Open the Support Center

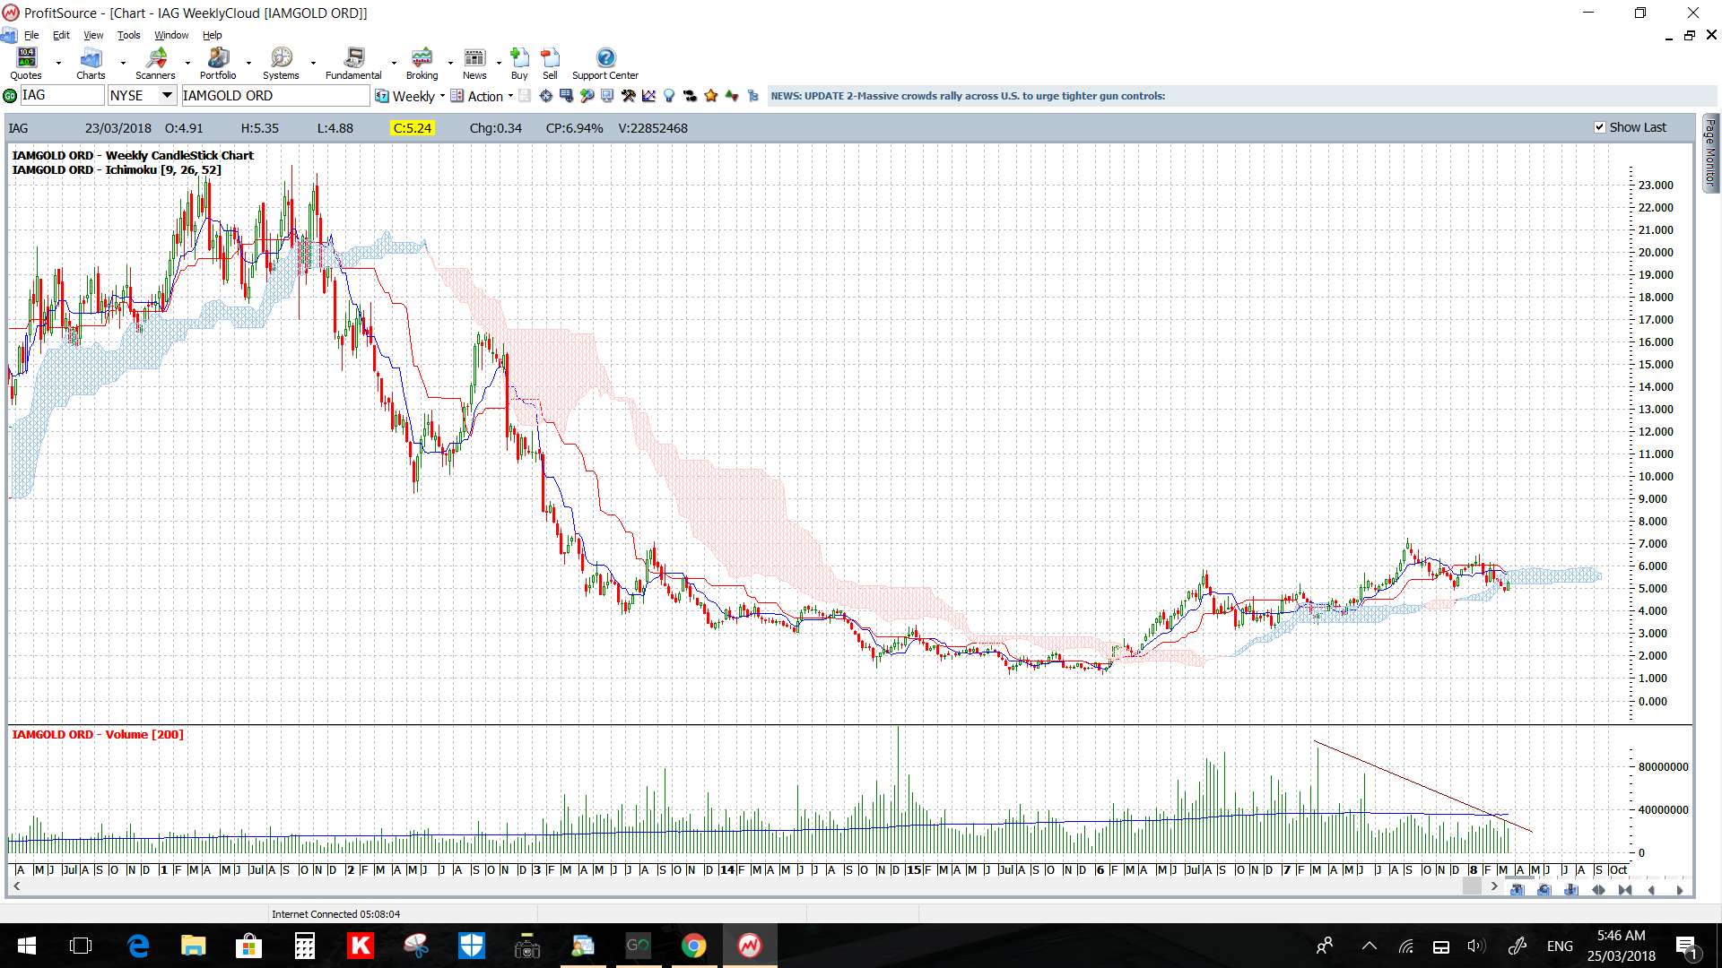(x=605, y=64)
